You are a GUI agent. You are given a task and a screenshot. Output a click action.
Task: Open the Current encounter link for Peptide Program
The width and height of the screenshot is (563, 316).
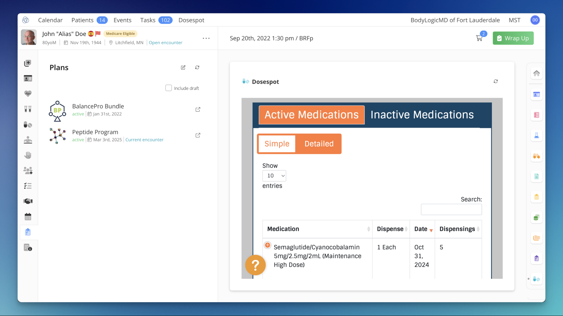[144, 140]
